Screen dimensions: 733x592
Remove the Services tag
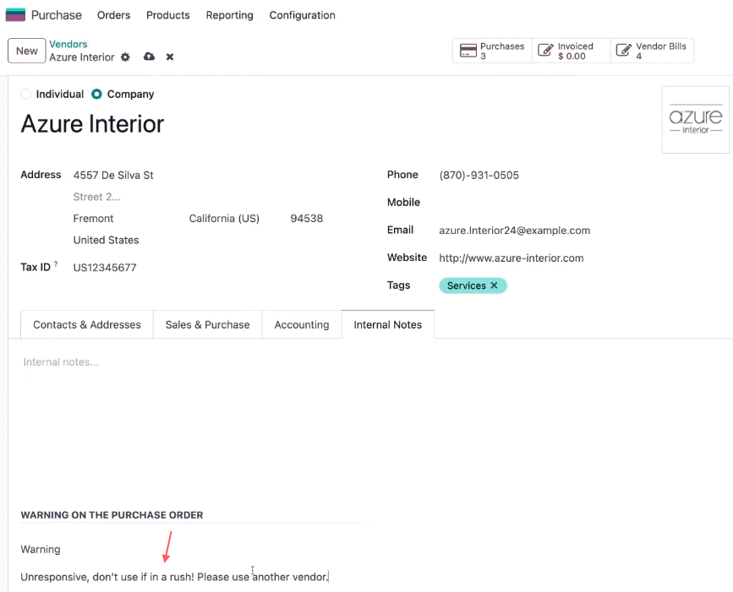494,285
